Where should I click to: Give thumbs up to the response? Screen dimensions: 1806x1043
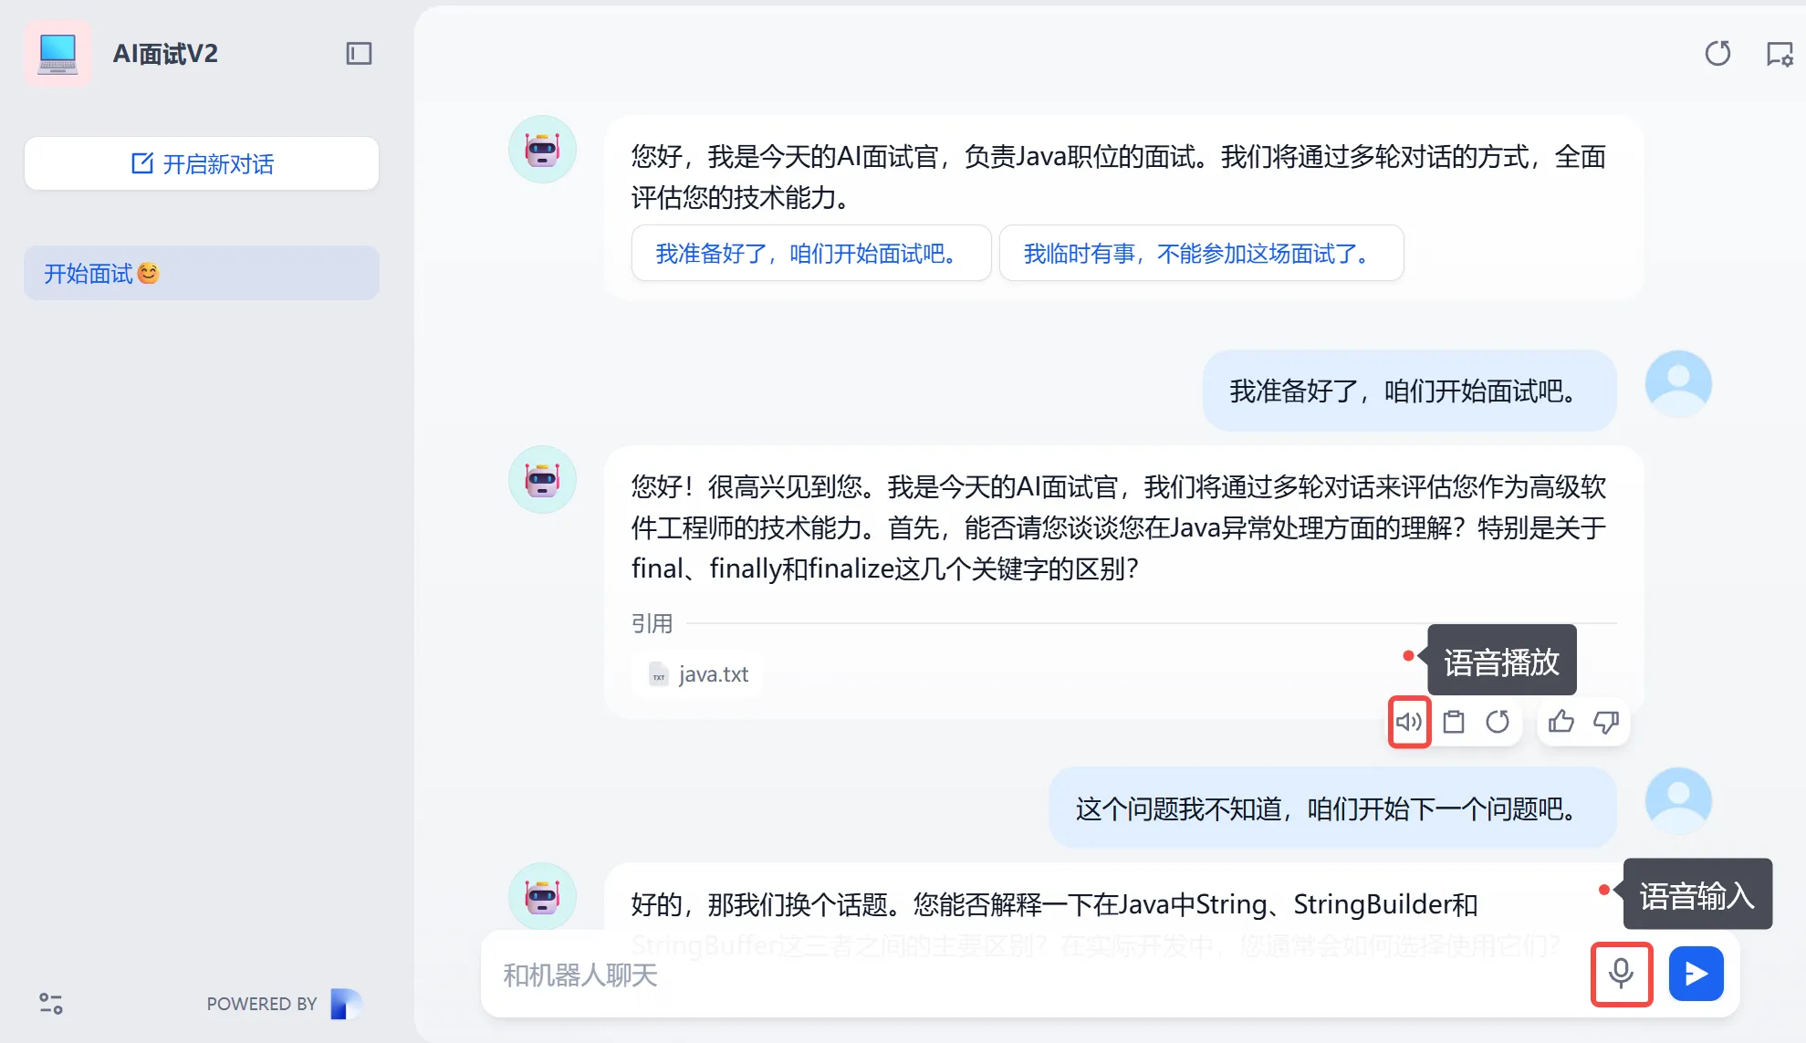[x=1561, y=722]
